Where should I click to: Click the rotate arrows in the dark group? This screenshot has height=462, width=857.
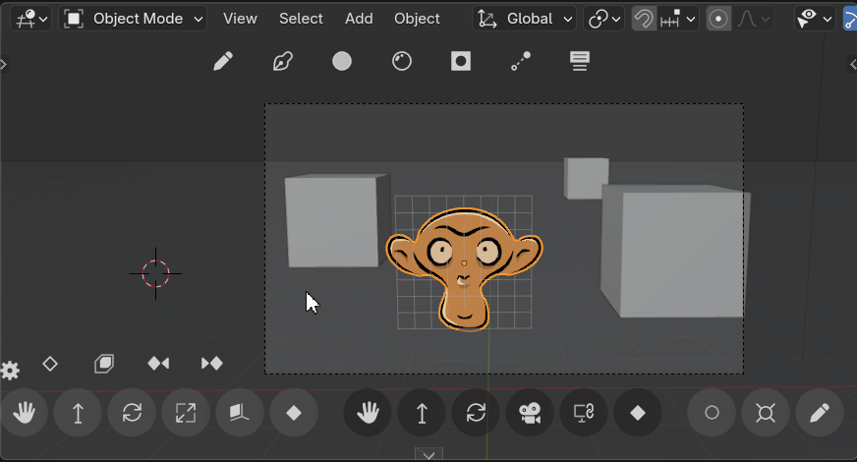tap(476, 413)
